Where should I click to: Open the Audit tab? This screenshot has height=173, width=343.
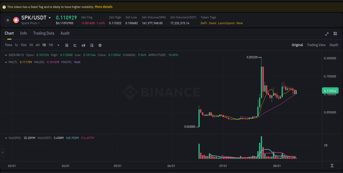(65, 33)
